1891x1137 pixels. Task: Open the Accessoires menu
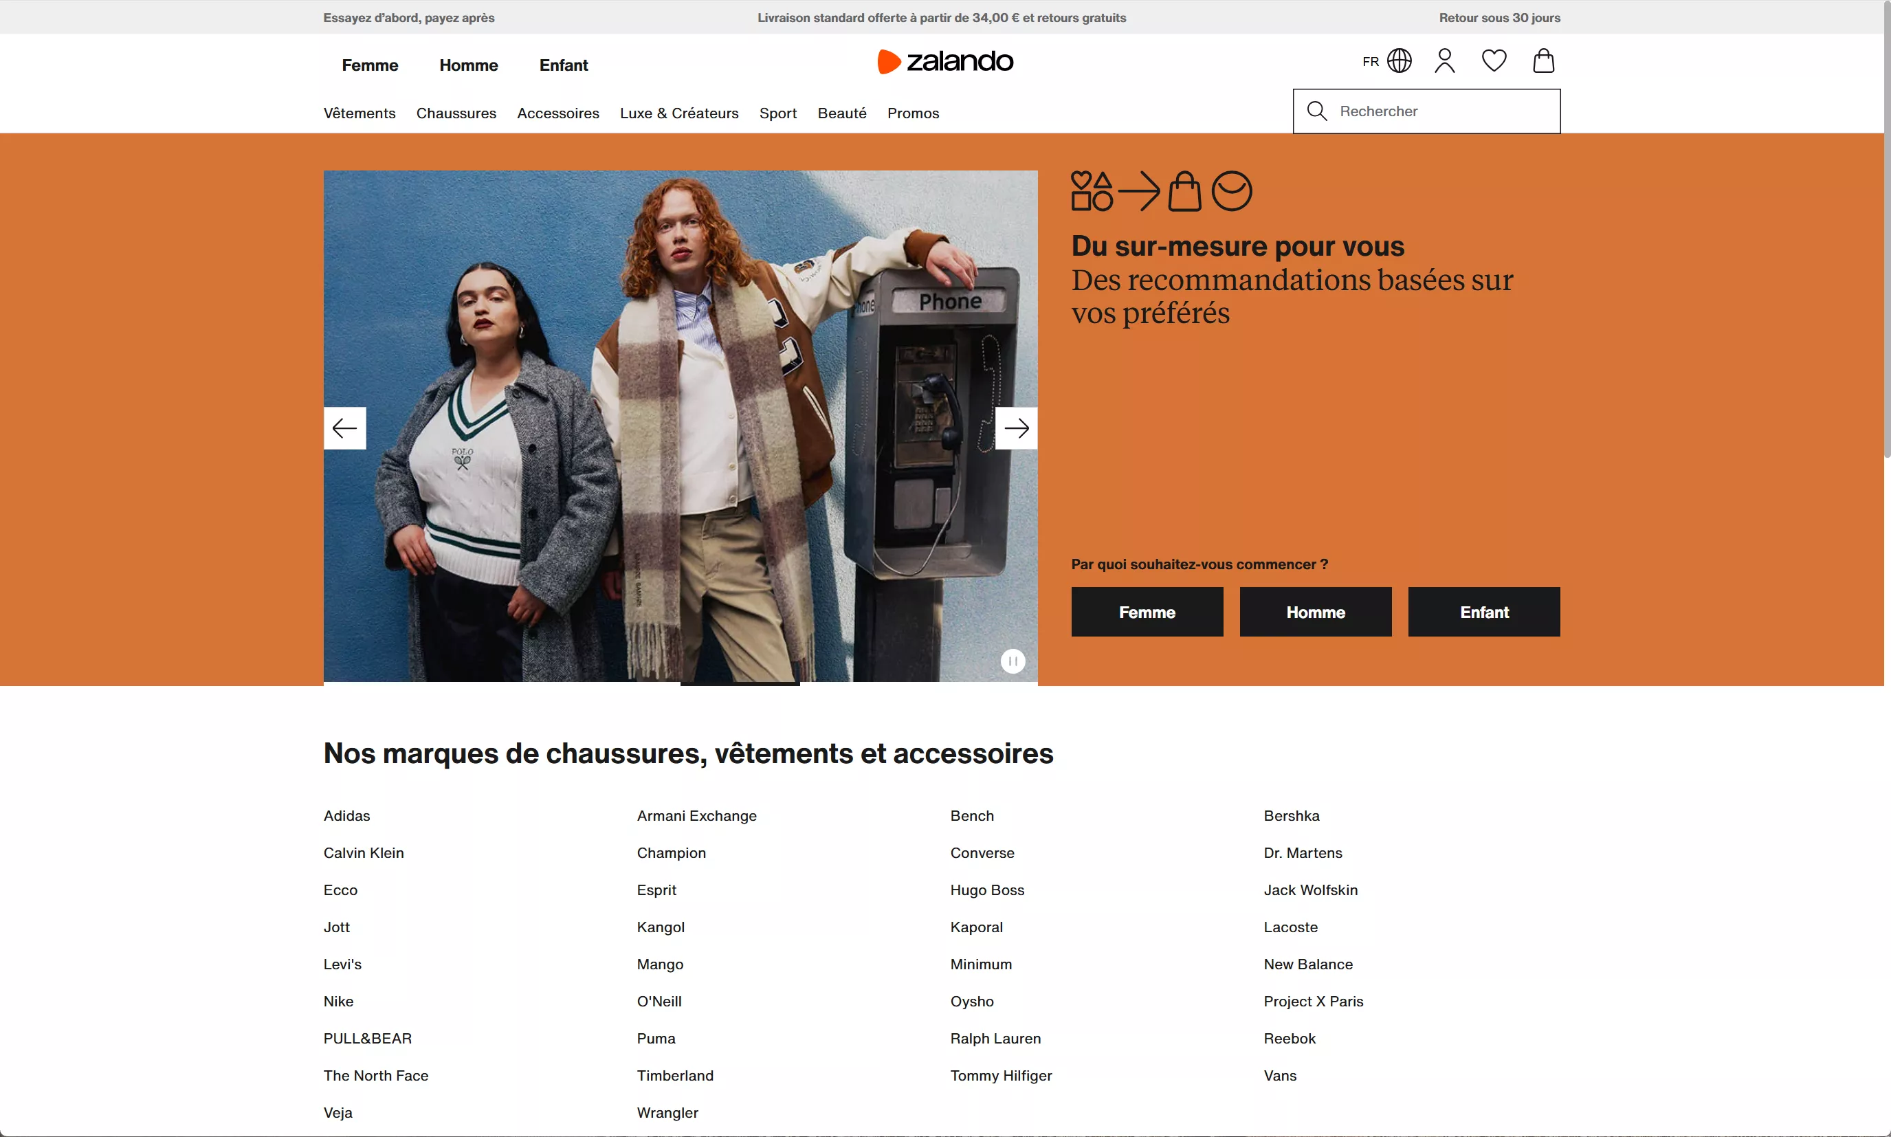[558, 113]
